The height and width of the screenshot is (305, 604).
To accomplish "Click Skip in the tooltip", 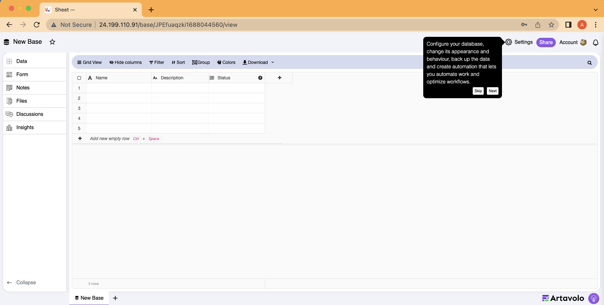I will point(478,91).
